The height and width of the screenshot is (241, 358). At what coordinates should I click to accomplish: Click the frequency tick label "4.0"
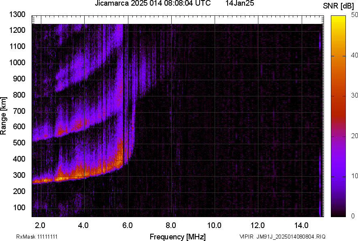pos(83,226)
